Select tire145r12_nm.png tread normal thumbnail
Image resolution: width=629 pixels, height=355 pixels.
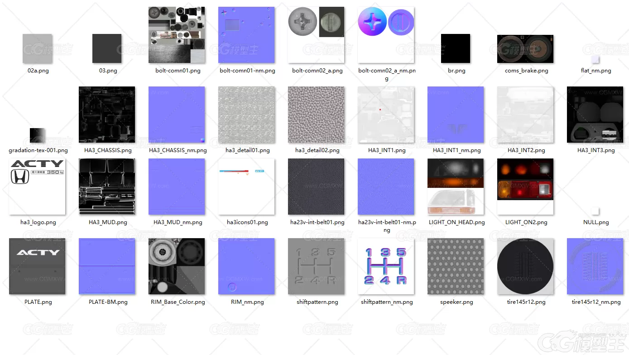click(x=595, y=266)
